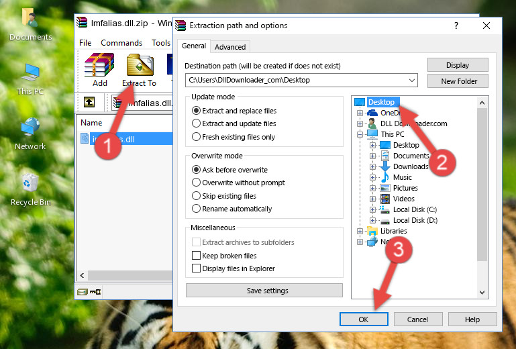Select the Pictures icon in folder tree

[x=385, y=188]
